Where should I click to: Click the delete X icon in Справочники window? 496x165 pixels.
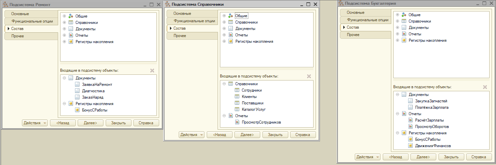(309, 76)
